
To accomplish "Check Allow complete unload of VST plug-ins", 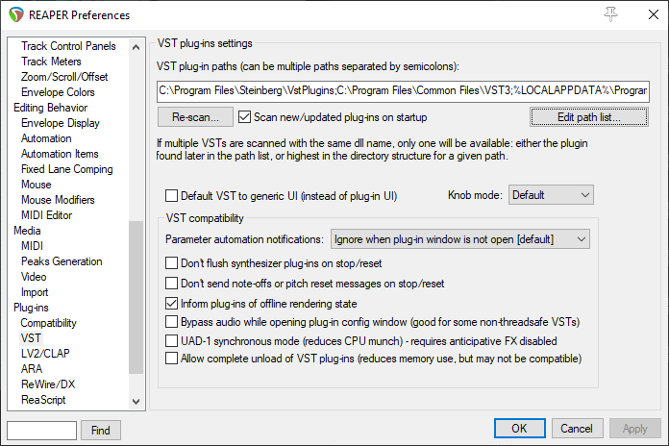I will 172,359.
